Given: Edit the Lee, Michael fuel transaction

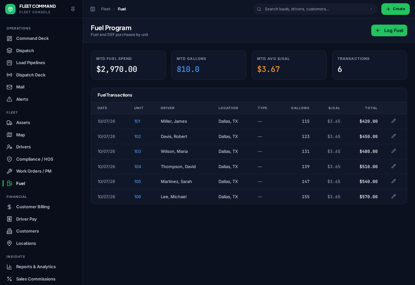Looking at the screenshot, I should 394,196.
